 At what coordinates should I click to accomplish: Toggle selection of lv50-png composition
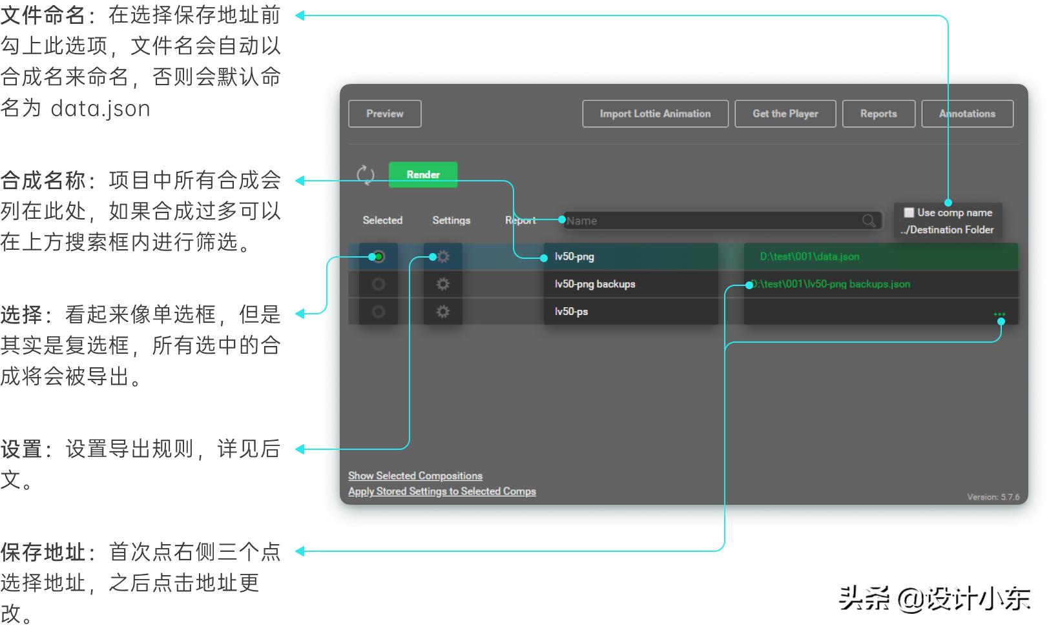click(379, 257)
